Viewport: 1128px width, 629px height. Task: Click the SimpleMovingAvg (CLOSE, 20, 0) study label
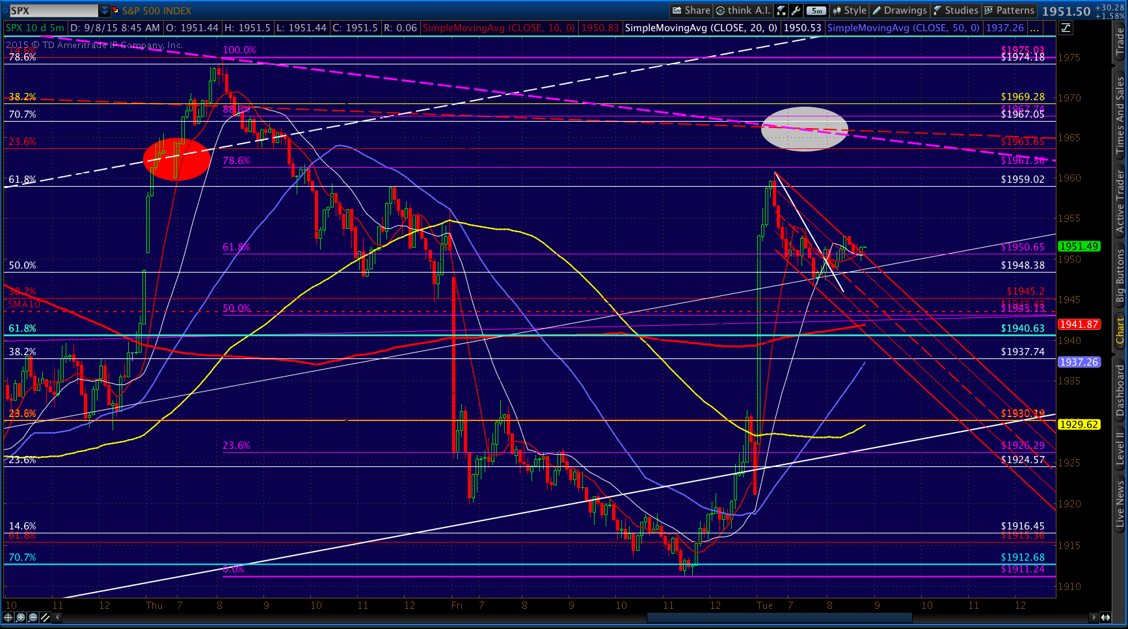pyautogui.click(x=701, y=28)
